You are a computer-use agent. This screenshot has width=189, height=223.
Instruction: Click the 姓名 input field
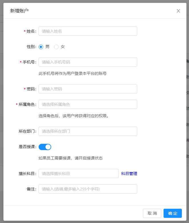pos(88,31)
